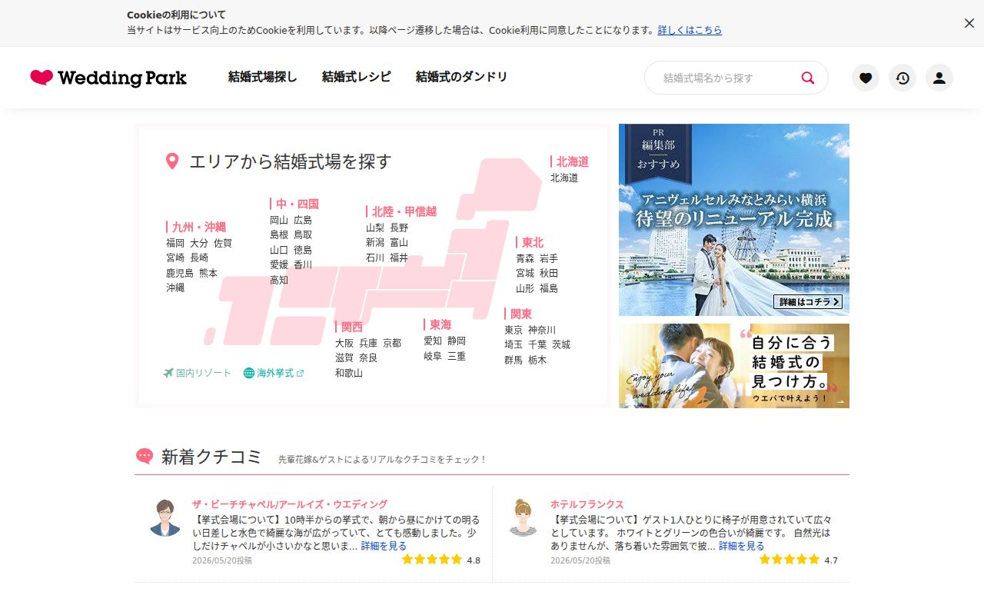Select 沖縄 prefecture
Image resolution: width=984 pixels, height=615 pixels.
tap(175, 288)
